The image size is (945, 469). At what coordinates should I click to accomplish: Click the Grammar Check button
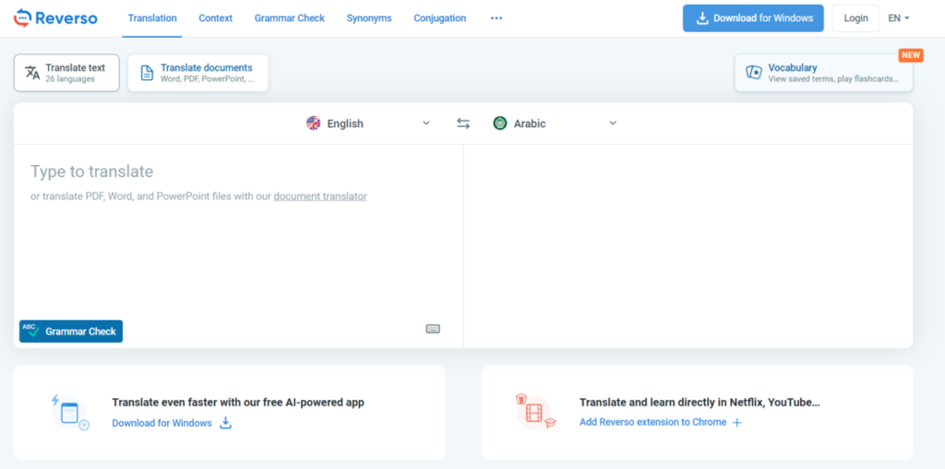tap(71, 332)
